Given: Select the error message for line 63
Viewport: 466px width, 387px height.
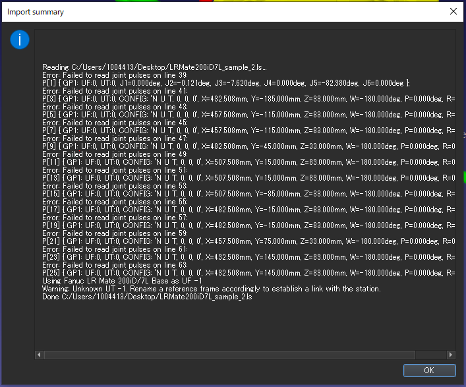Looking at the screenshot, I should (115, 265).
